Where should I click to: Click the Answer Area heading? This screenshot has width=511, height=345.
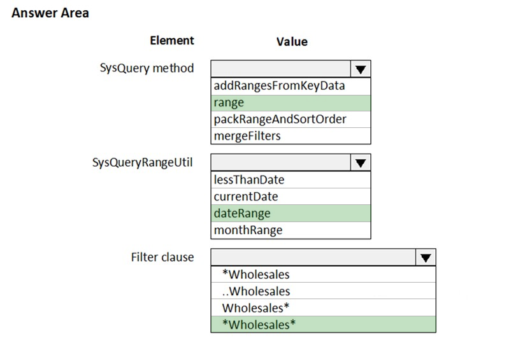pyautogui.click(x=50, y=13)
